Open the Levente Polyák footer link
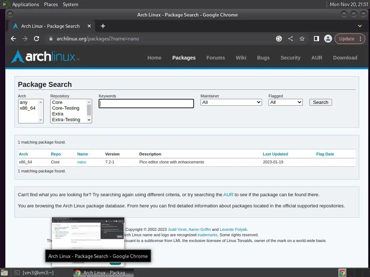The width and height of the screenshot is (370, 277). [233, 229]
